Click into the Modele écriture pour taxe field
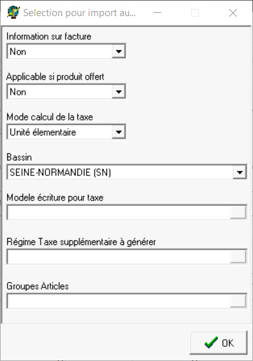 [119, 212]
